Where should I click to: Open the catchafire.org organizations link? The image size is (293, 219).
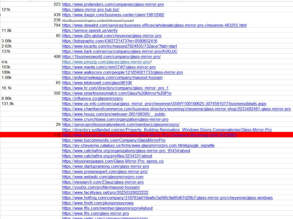(x=126, y=150)
